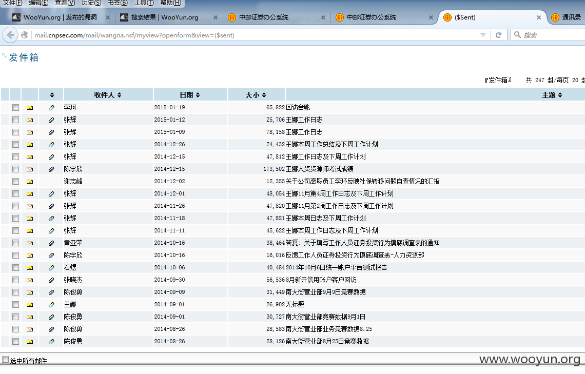Click envelope icon for the 南大街营业部业务竞赛数据8.25 mail
This screenshot has height=374, width=585.
tap(30, 329)
